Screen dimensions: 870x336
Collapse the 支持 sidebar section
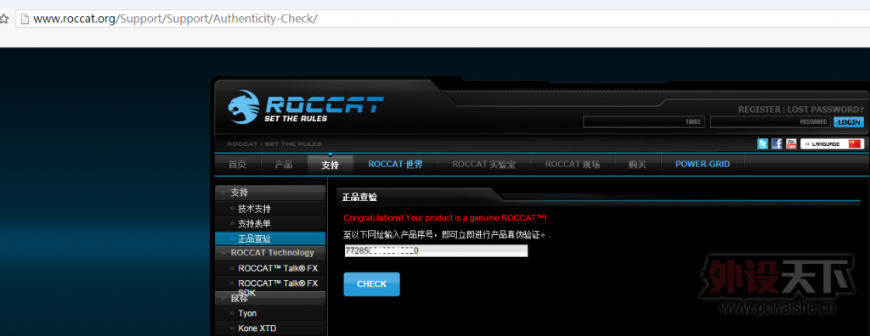(x=270, y=193)
